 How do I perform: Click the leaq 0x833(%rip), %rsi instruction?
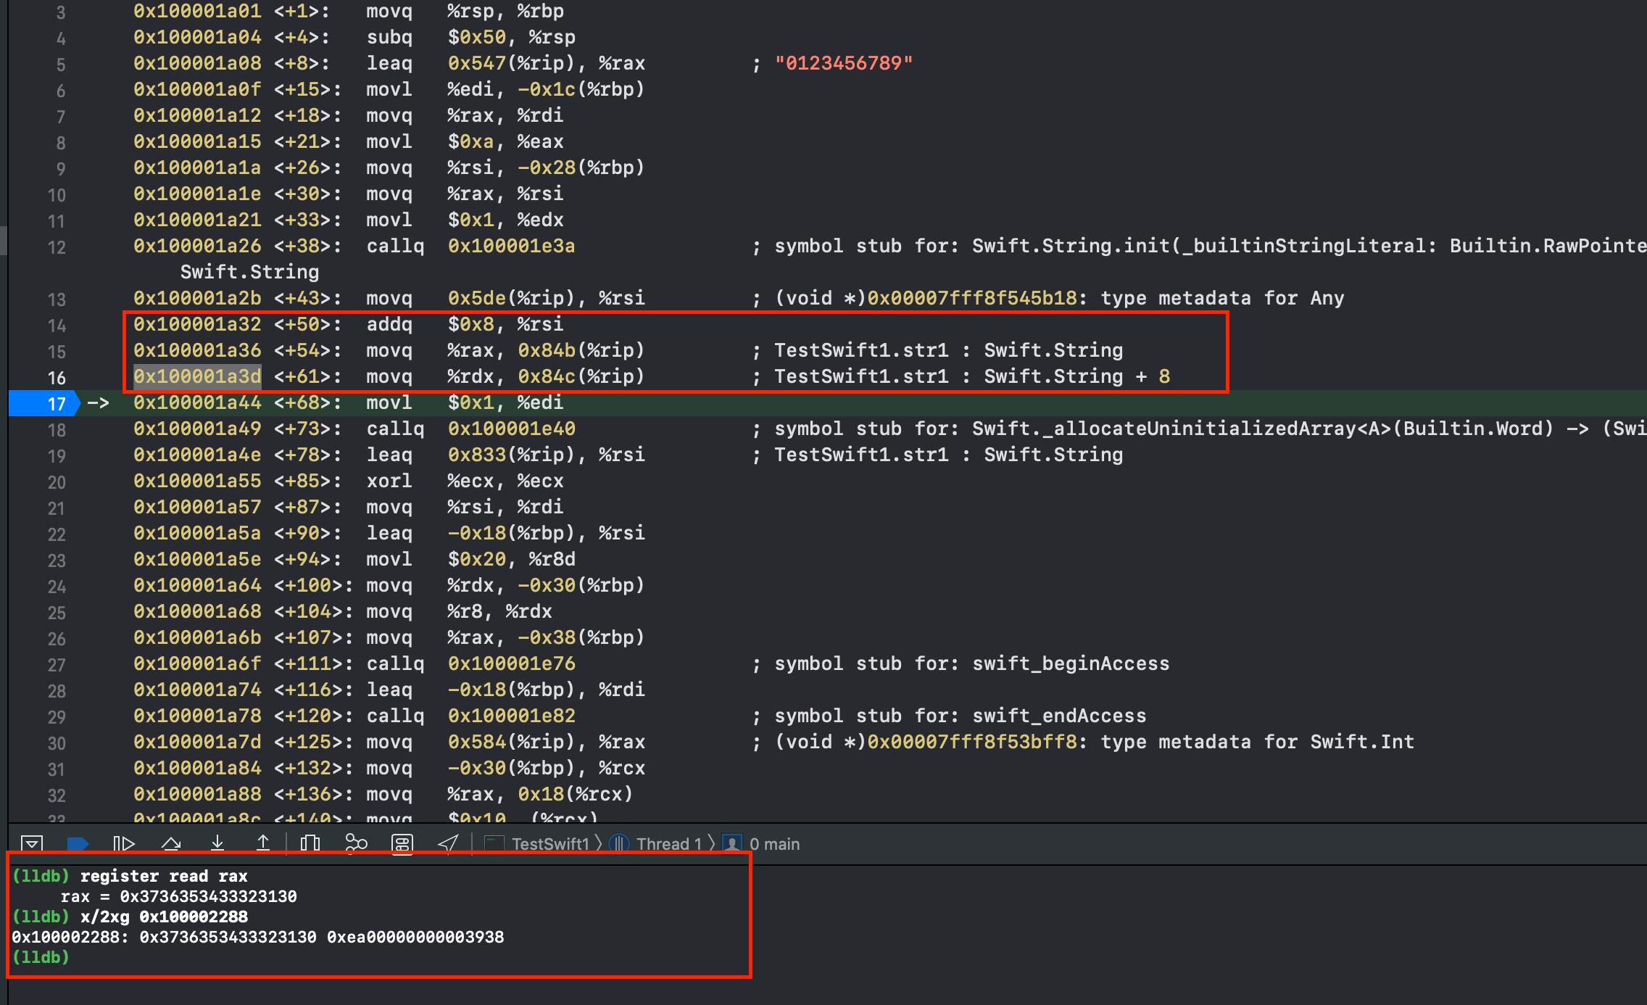click(505, 455)
